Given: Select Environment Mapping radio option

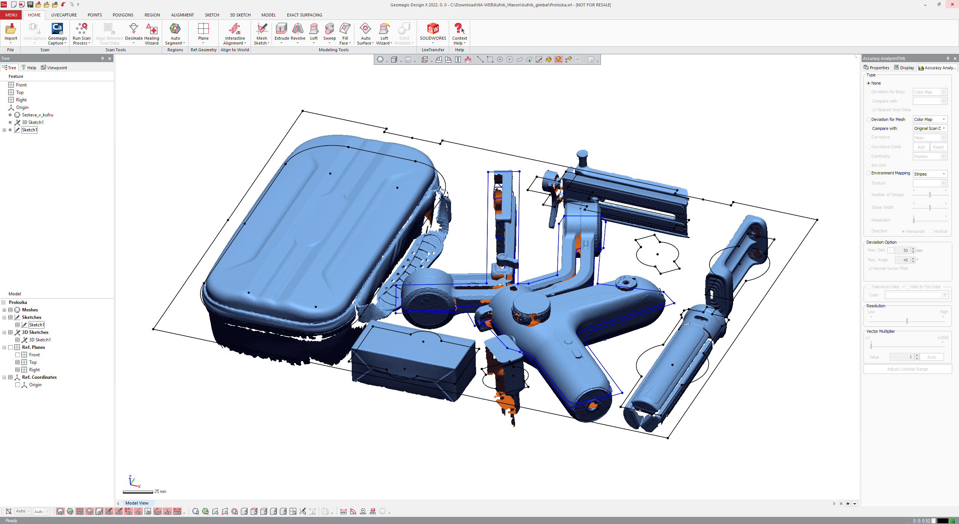Looking at the screenshot, I should pos(868,173).
